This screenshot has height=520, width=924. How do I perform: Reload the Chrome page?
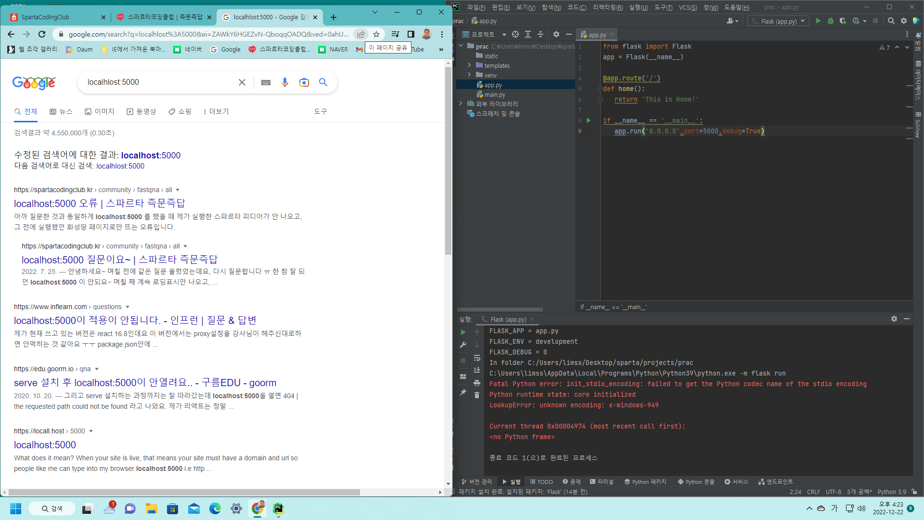pyautogui.click(x=42, y=34)
